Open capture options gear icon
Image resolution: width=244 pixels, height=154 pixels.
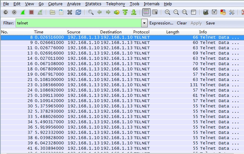[x=14, y=12]
